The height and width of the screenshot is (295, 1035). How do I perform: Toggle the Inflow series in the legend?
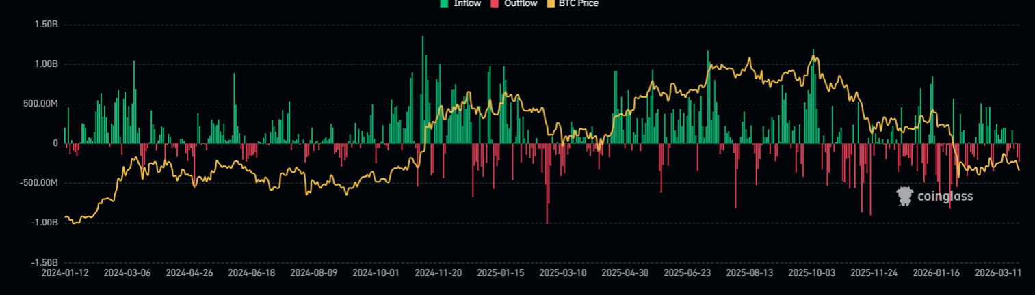coord(467,3)
